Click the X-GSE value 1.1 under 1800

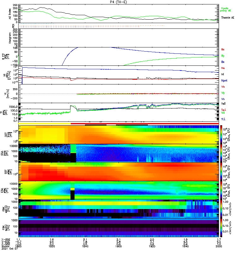click(x=18, y=240)
